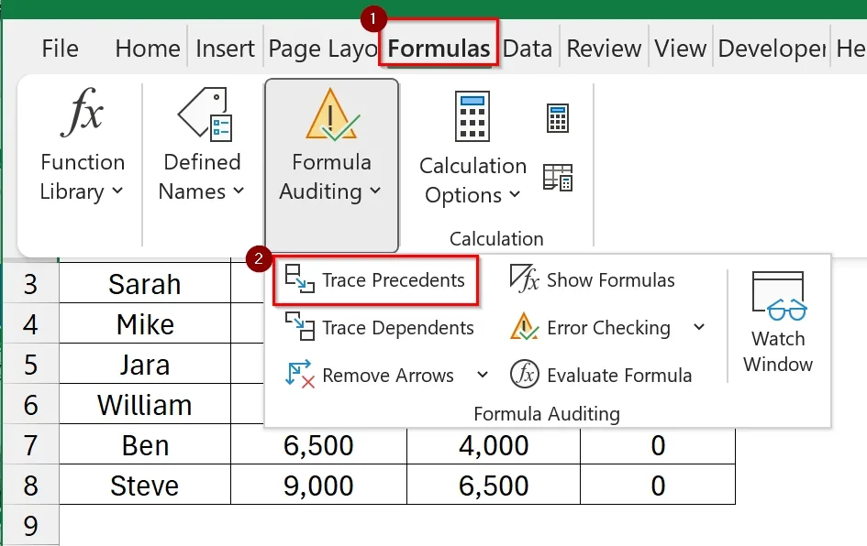Viewport: 867px width, 546px height.
Task: Select the Formulas tab
Action: point(439,49)
